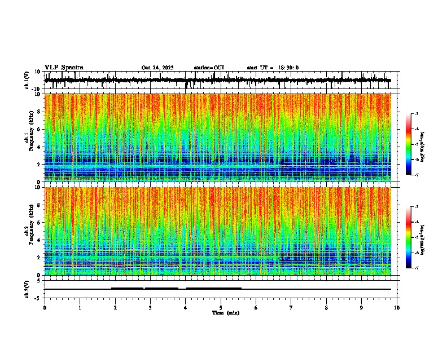Click the raised ch.3 segment near minute 5
This screenshot has width=447, height=345.
click(x=214, y=289)
